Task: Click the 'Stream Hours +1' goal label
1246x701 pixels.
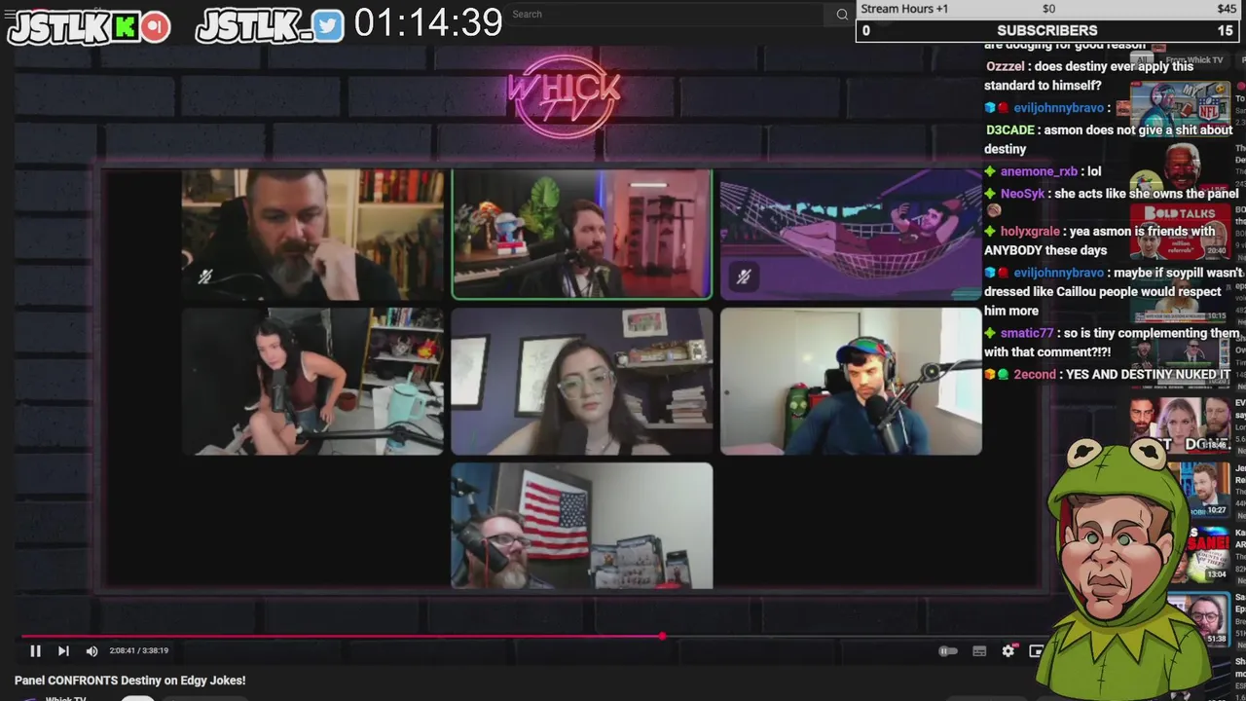Action: 904,9
